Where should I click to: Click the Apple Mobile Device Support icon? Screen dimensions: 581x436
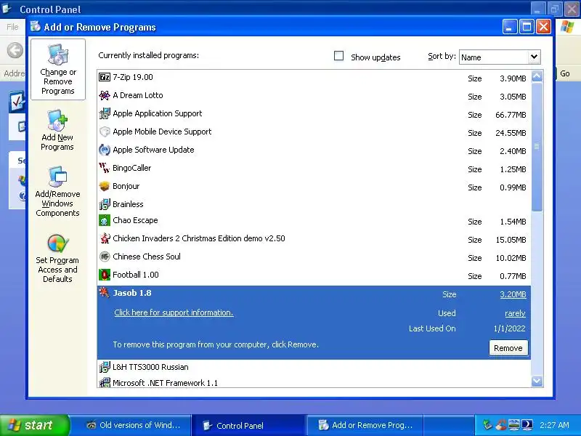pyautogui.click(x=105, y=132)
